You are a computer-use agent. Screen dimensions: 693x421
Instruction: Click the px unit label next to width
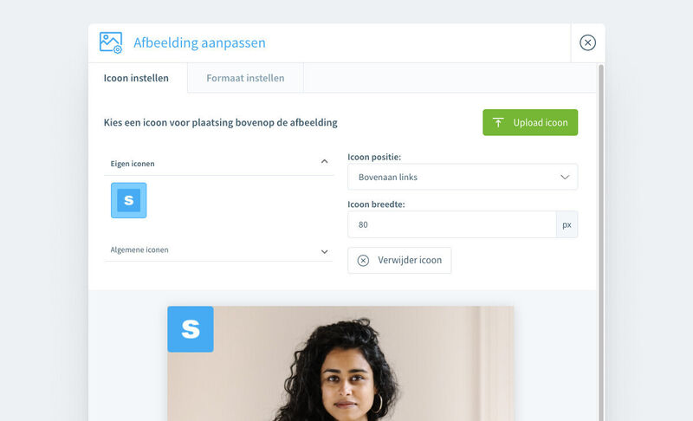[567, 224]
